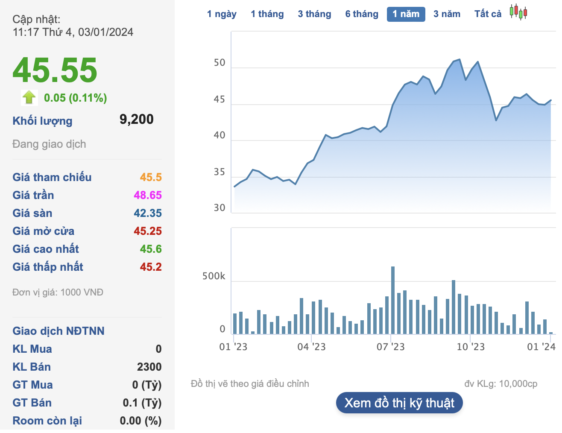Click the tallest volume bar near 07 '23
This screenshot has width=562, height=433.
tap(393, 300)
